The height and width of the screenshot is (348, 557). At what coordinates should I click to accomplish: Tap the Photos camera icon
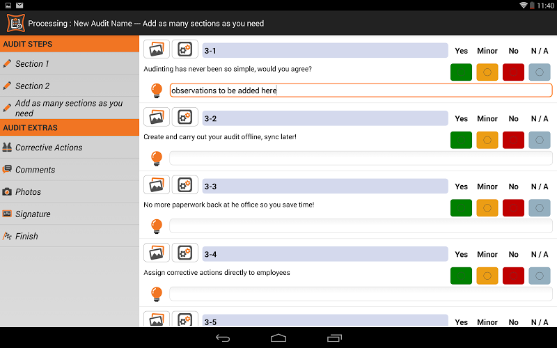7,192
